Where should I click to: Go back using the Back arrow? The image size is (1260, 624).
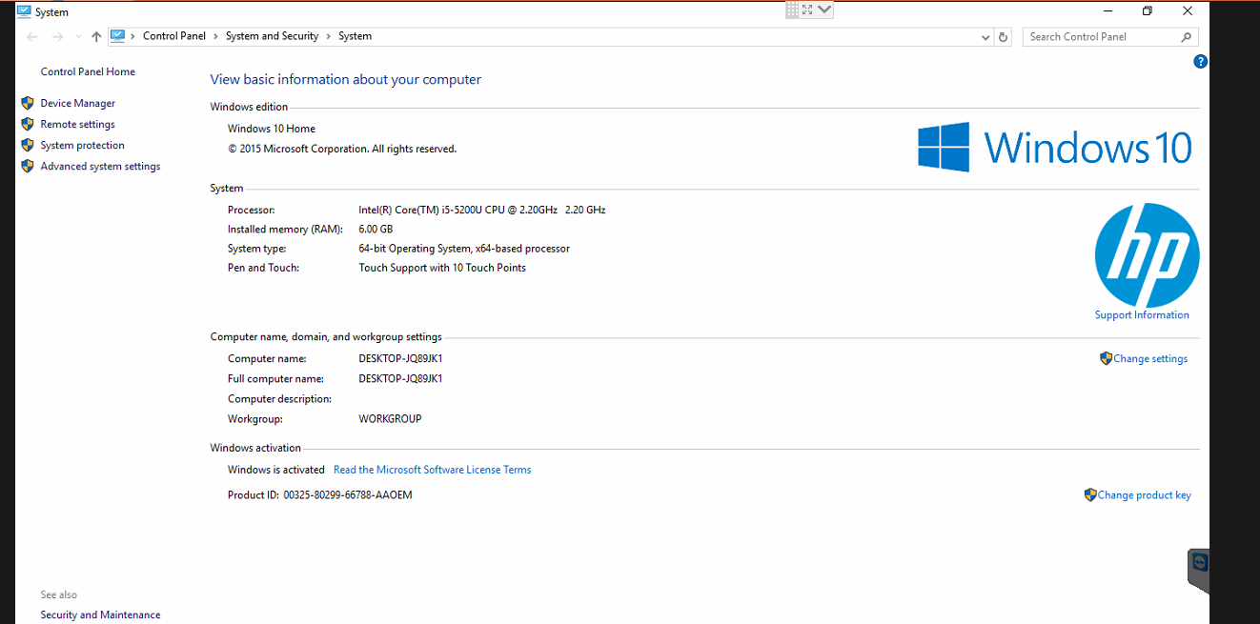(x=32, y=37)
